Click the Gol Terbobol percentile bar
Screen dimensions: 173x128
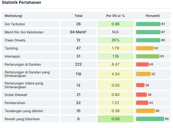tap(148, 24)
